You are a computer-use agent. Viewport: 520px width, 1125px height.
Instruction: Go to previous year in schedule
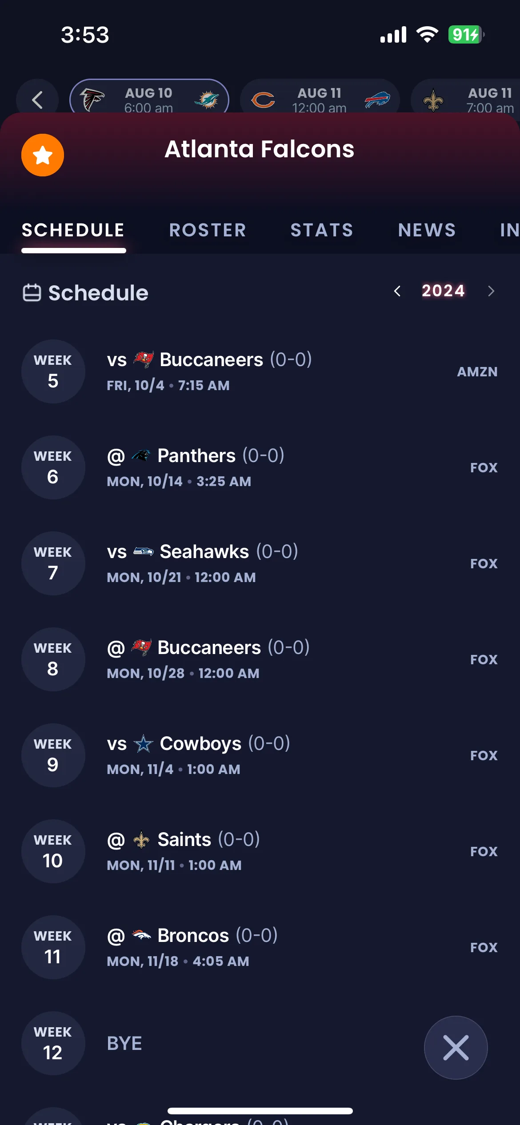397,291
